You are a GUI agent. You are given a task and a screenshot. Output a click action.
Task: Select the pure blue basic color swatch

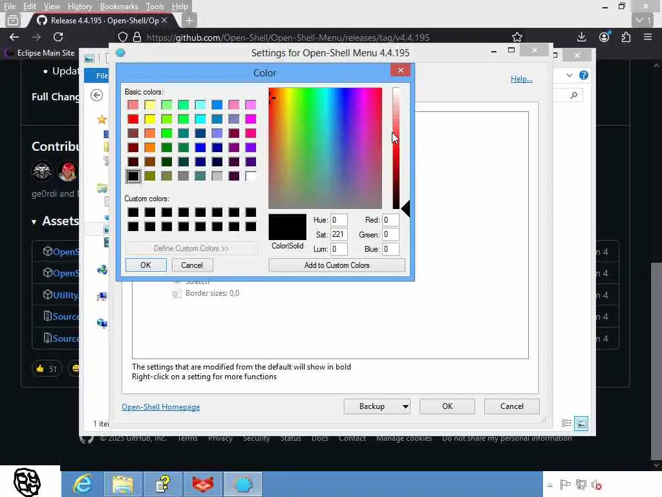(x=200, y=148)
